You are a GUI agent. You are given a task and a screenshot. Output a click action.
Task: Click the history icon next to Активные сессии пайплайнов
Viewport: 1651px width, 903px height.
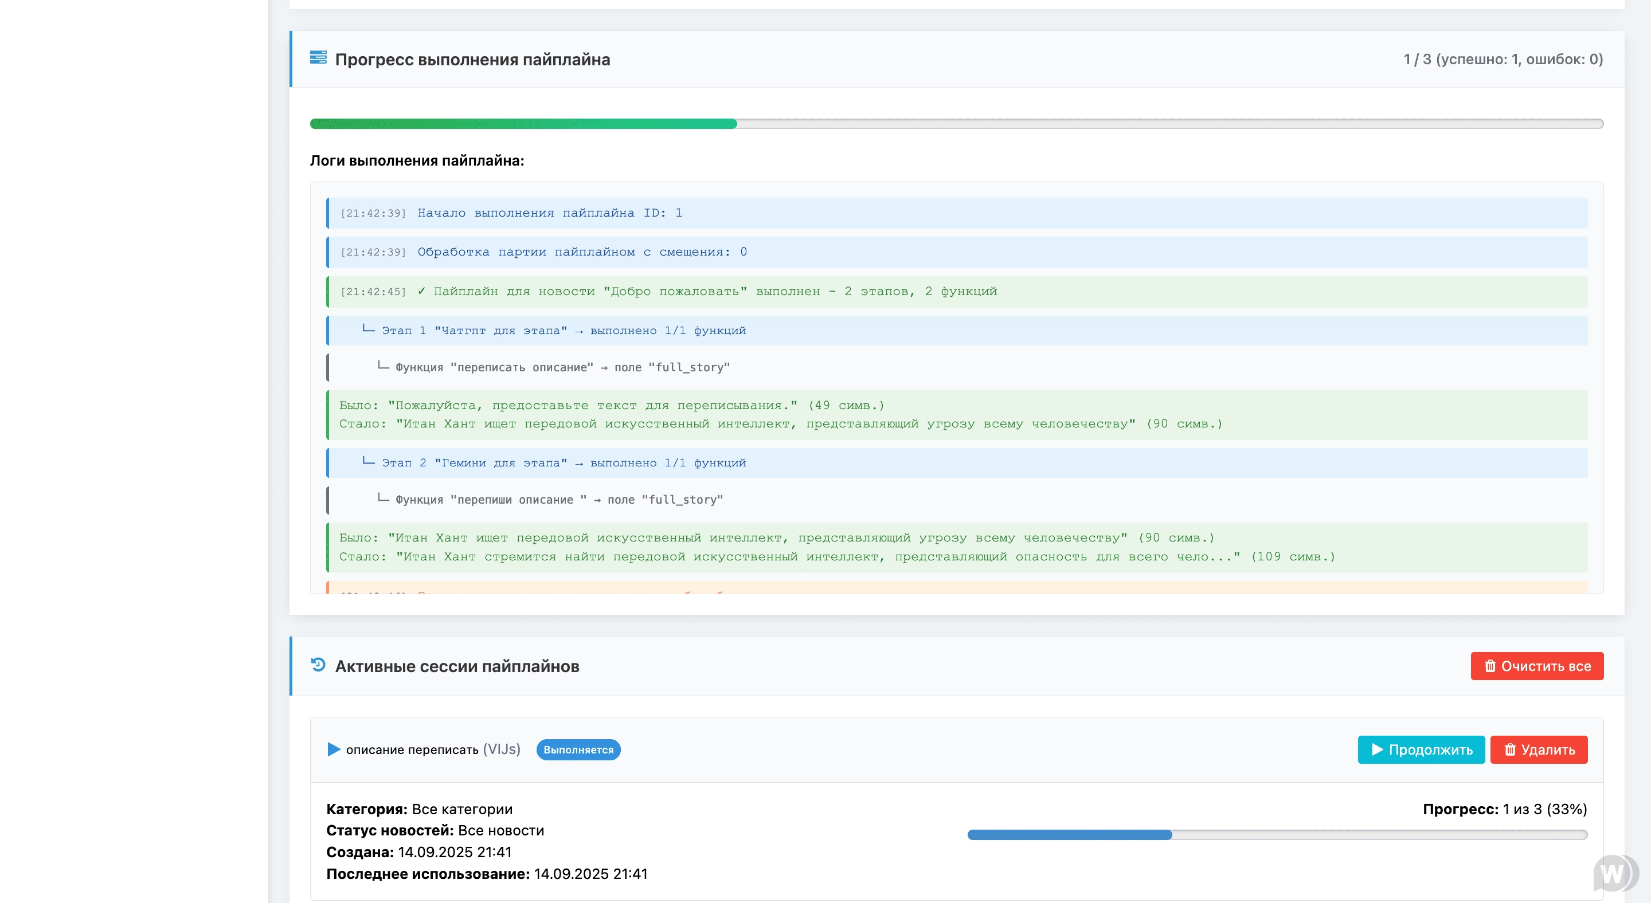318,665
